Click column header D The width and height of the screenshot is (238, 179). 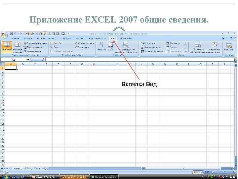point(47,64)
